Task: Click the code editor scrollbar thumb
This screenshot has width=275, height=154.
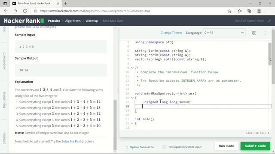Action: coord(270,54)
